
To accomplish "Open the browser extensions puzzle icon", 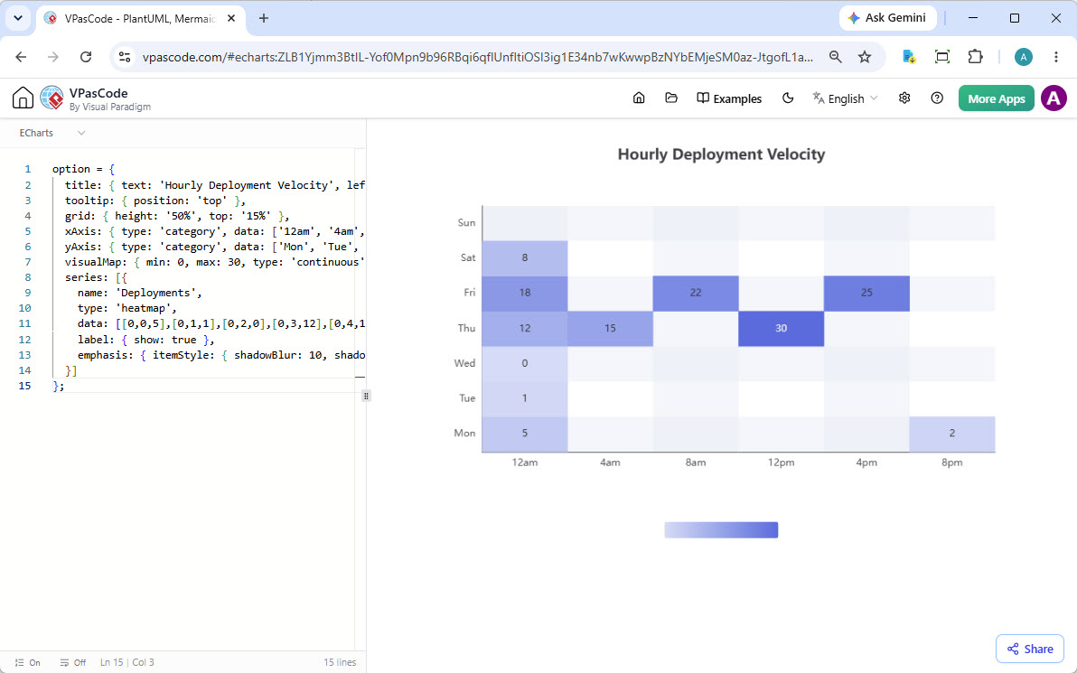I will click(975, 57).
